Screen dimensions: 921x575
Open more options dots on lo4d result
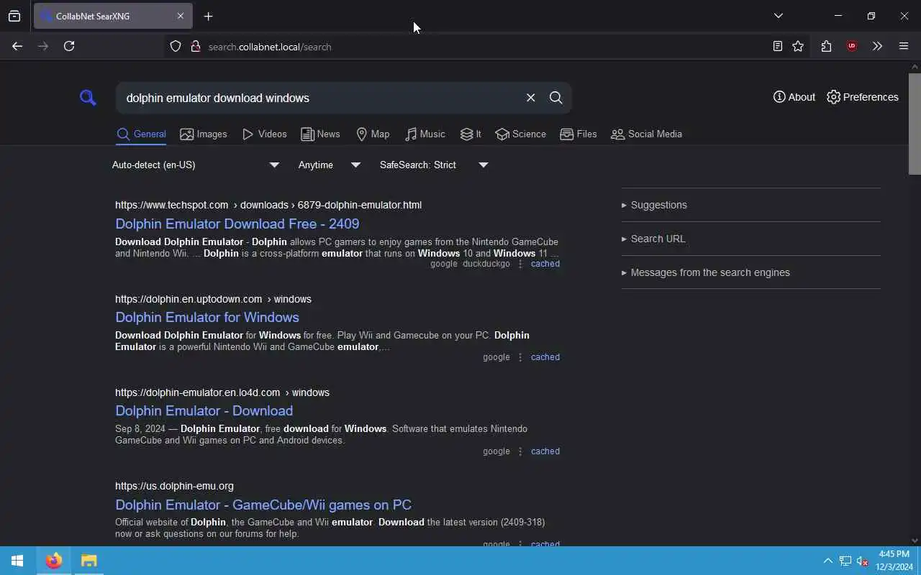coord(520,451)
